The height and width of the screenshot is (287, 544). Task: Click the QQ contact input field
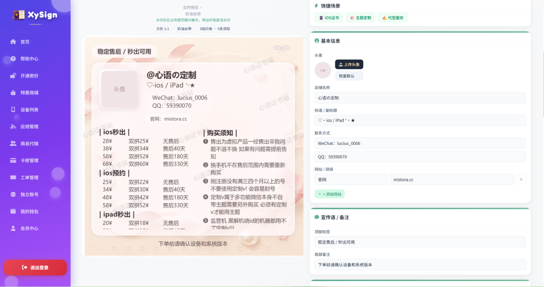click(x=420, y=156)
